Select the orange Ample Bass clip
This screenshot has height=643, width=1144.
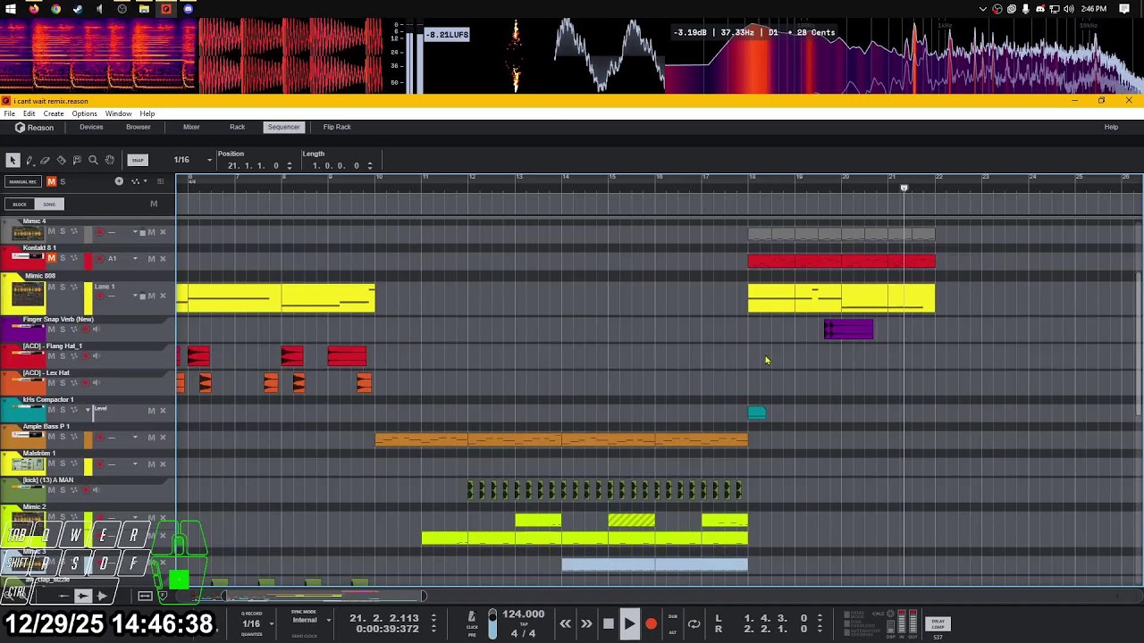(561, 438)
